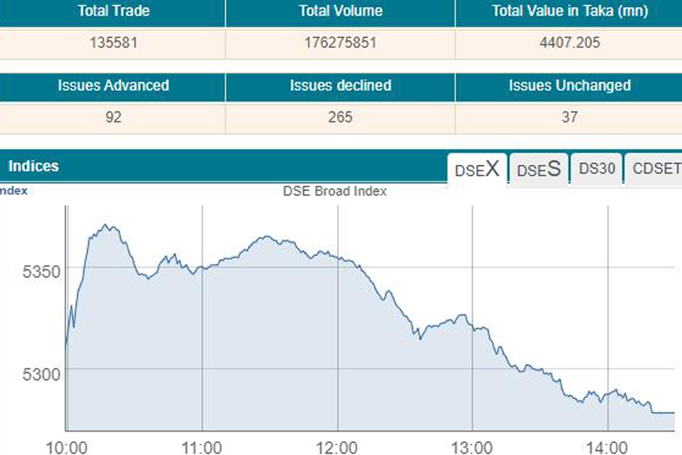Click the Total Volume header cell
The width and height of the screenshot is (682, 455).
click(340, 12)
